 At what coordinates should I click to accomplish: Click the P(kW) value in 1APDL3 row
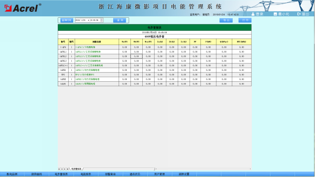pyautogui.click(x=208, y=61)
